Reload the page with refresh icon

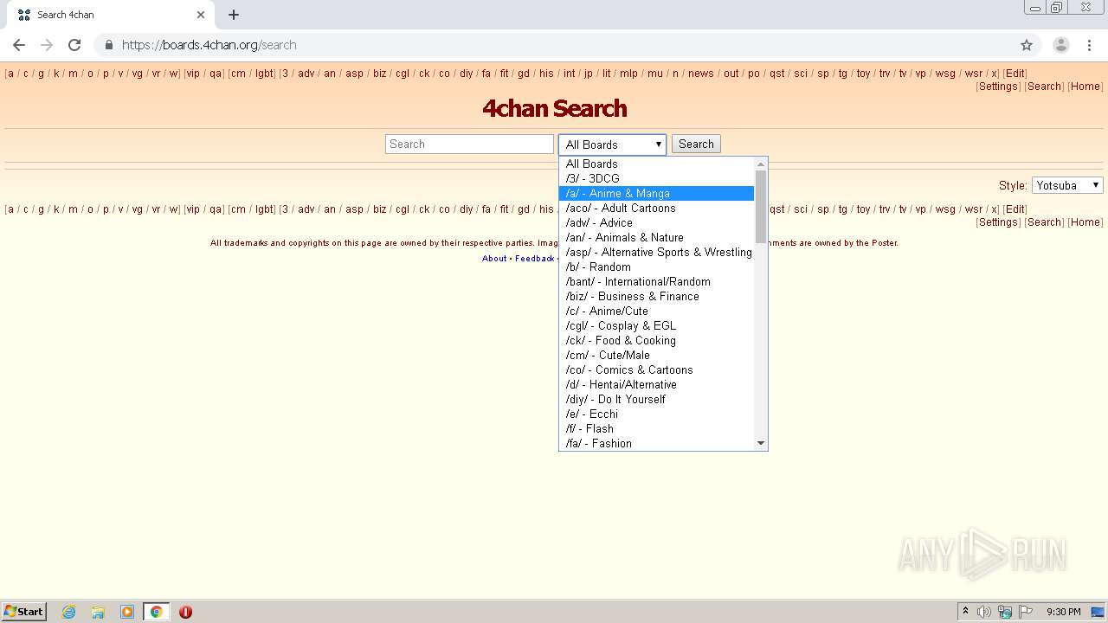tap(74, 45)
